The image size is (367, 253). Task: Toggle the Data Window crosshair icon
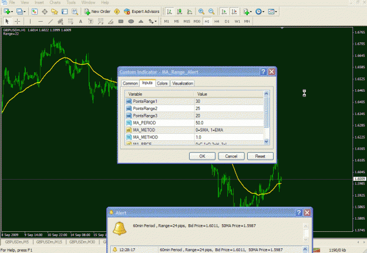coord(45,12)
